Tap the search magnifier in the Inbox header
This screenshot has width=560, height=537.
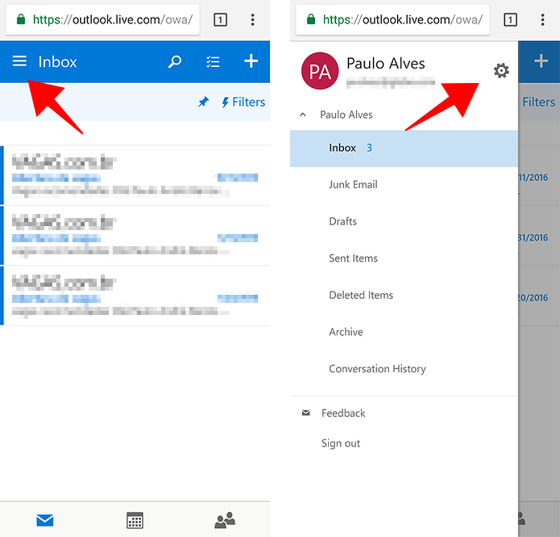click(175, 62)
